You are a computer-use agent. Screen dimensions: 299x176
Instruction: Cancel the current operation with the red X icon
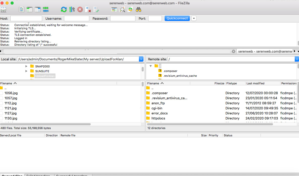tap(80, 10)
